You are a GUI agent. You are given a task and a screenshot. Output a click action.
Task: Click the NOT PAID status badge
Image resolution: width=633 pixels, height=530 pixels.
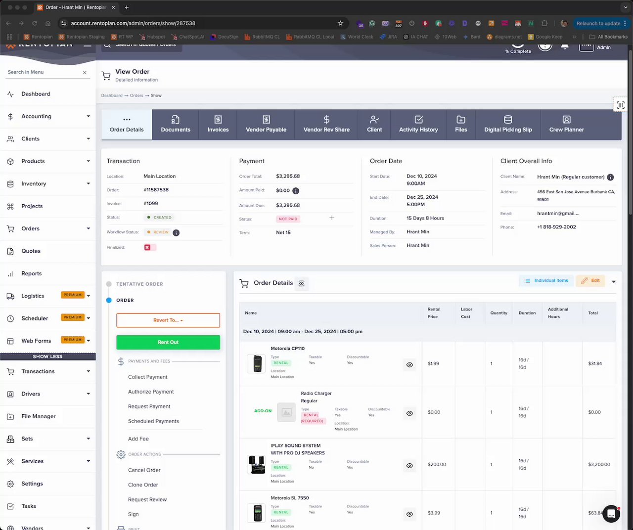tap(288, 219)
